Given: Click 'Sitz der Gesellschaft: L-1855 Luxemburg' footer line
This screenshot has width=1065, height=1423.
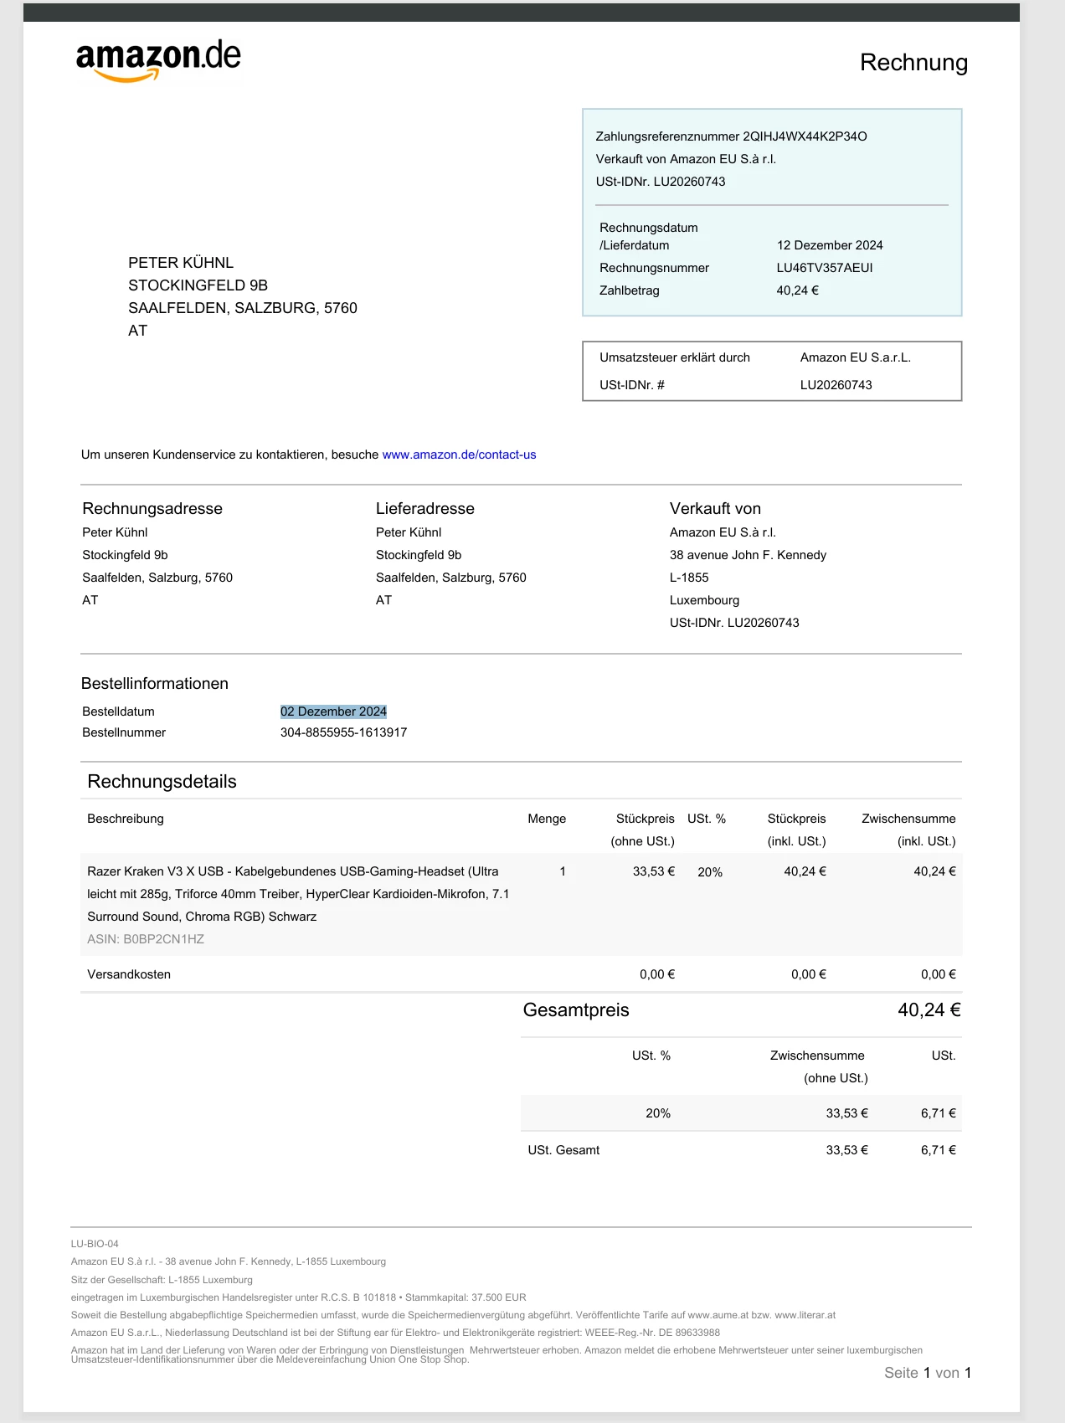Looking at the screenshot, I should pyautogui.click(x=162, y=1280).
